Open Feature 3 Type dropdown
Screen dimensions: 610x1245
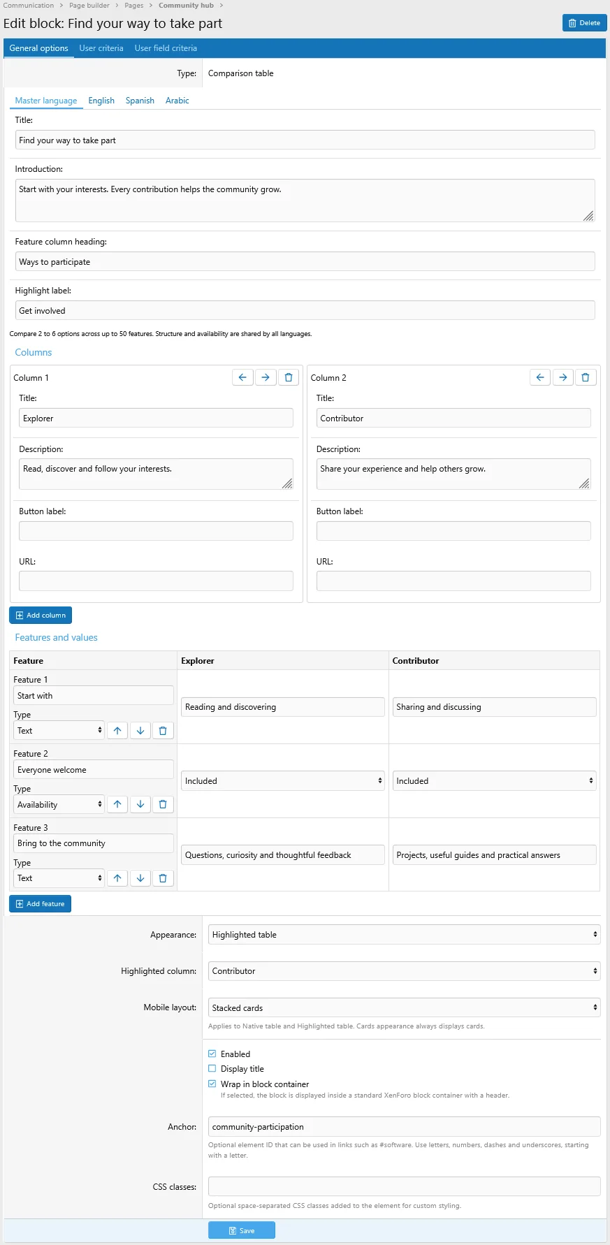point(59,878)
